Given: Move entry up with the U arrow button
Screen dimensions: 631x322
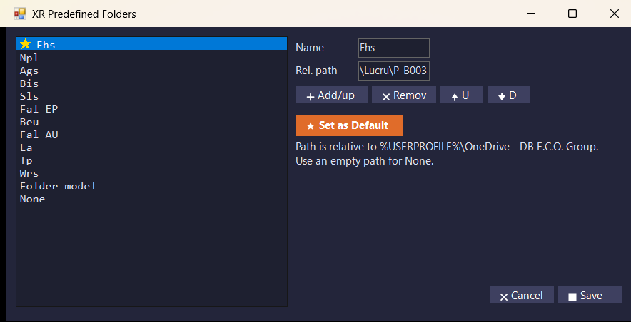Looking at the screenshot, I should [462, 95].
